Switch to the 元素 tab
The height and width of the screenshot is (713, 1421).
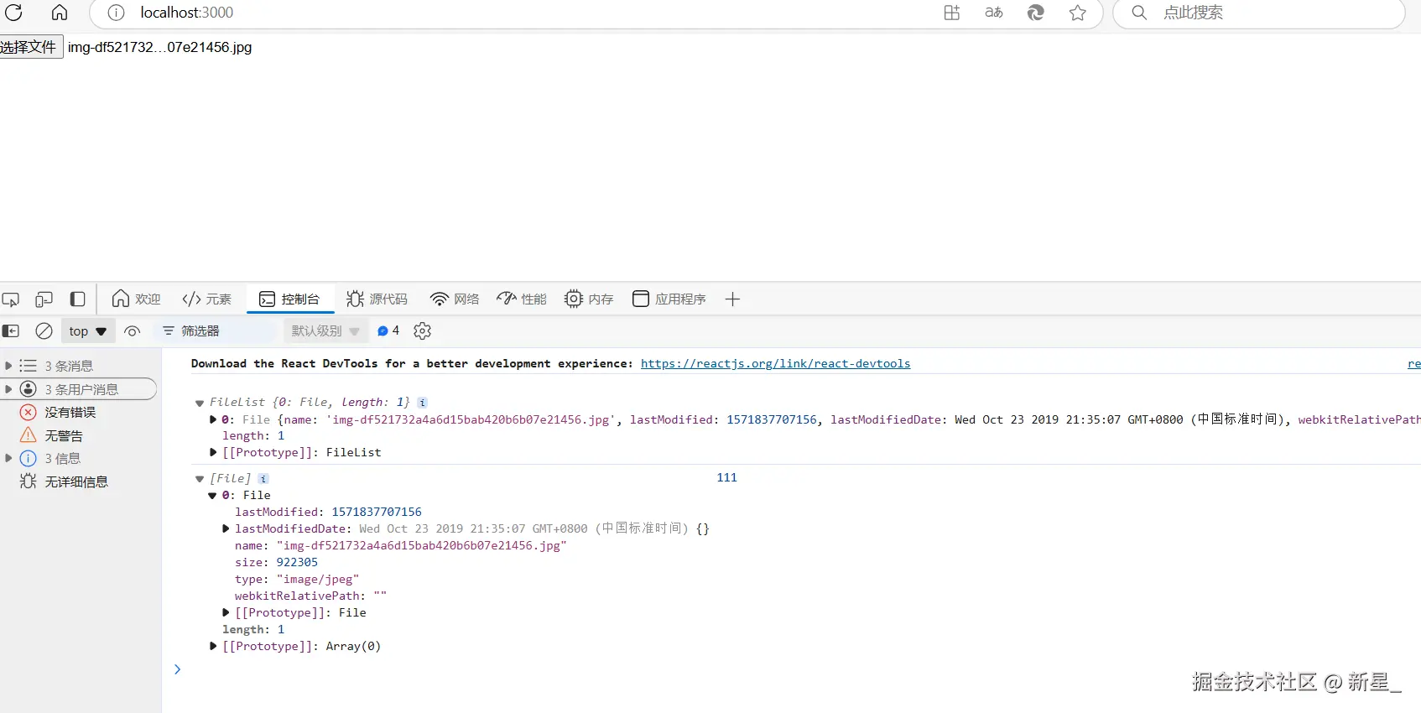[x=206, y=299]
